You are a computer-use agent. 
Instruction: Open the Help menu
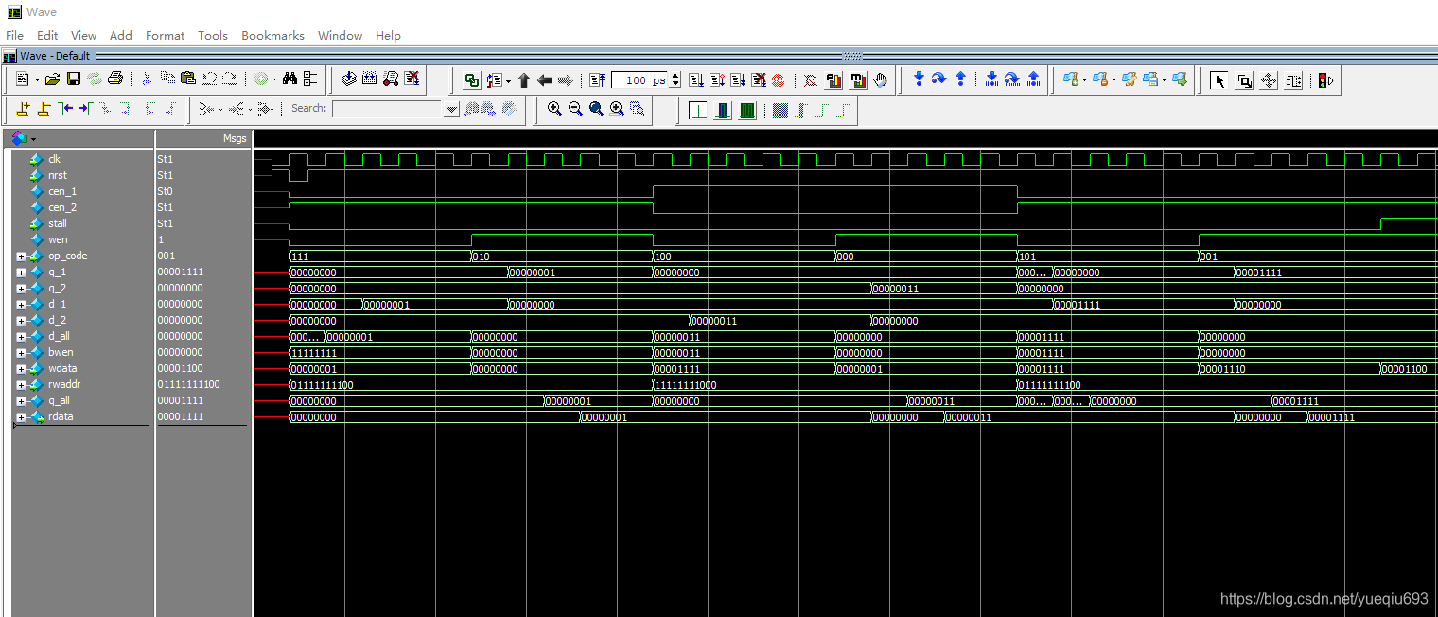pyautogui.click(x=388, y=35)
